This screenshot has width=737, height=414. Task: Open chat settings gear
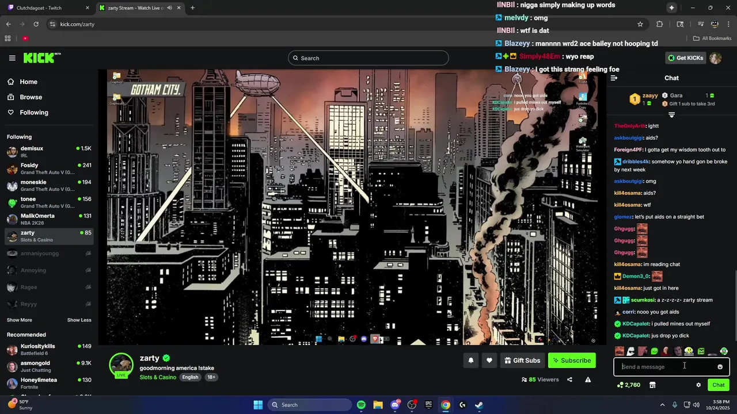tap(698, 385)
